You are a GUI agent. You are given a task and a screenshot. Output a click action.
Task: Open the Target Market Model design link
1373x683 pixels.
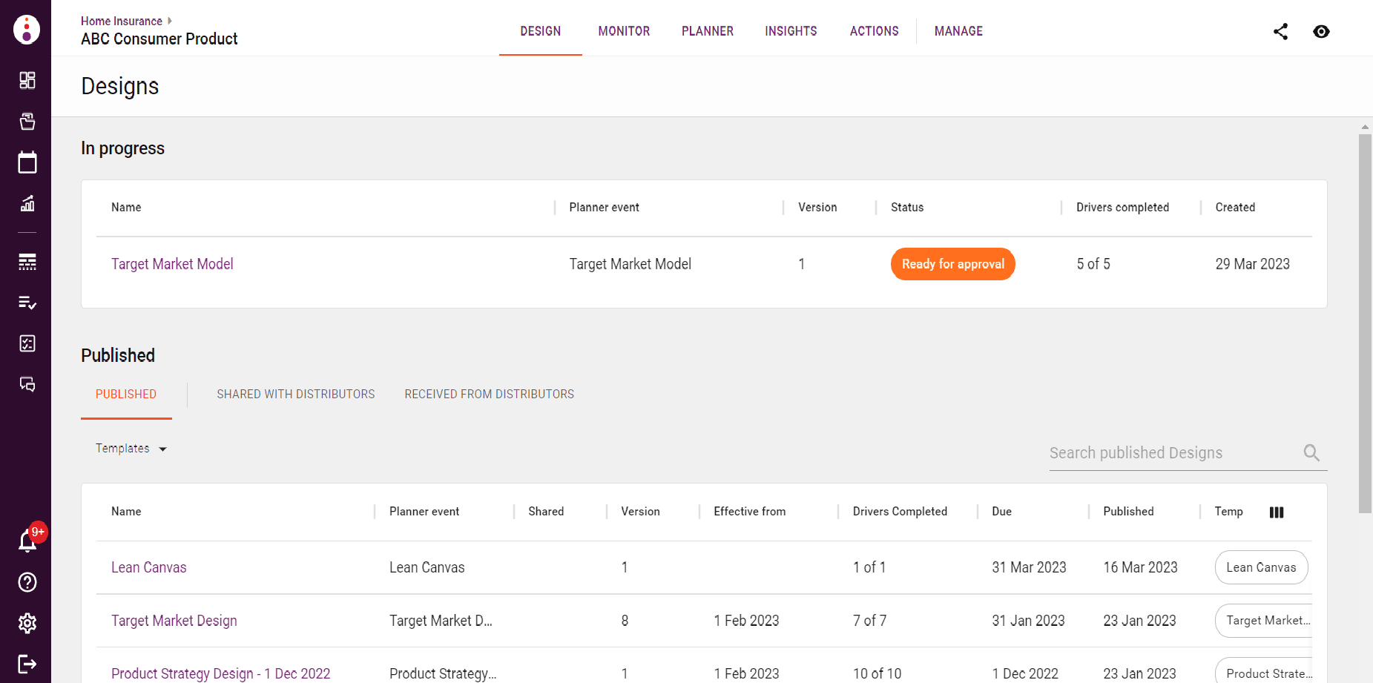pyautogui.click(x=172, y=264)
